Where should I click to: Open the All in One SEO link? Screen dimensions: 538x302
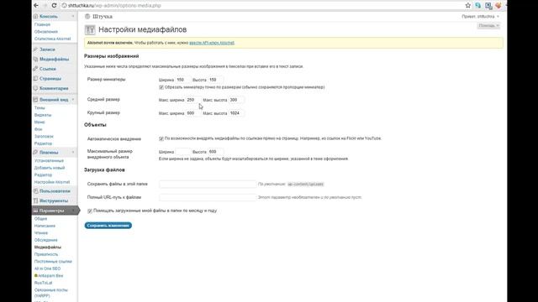pos(47,268)
